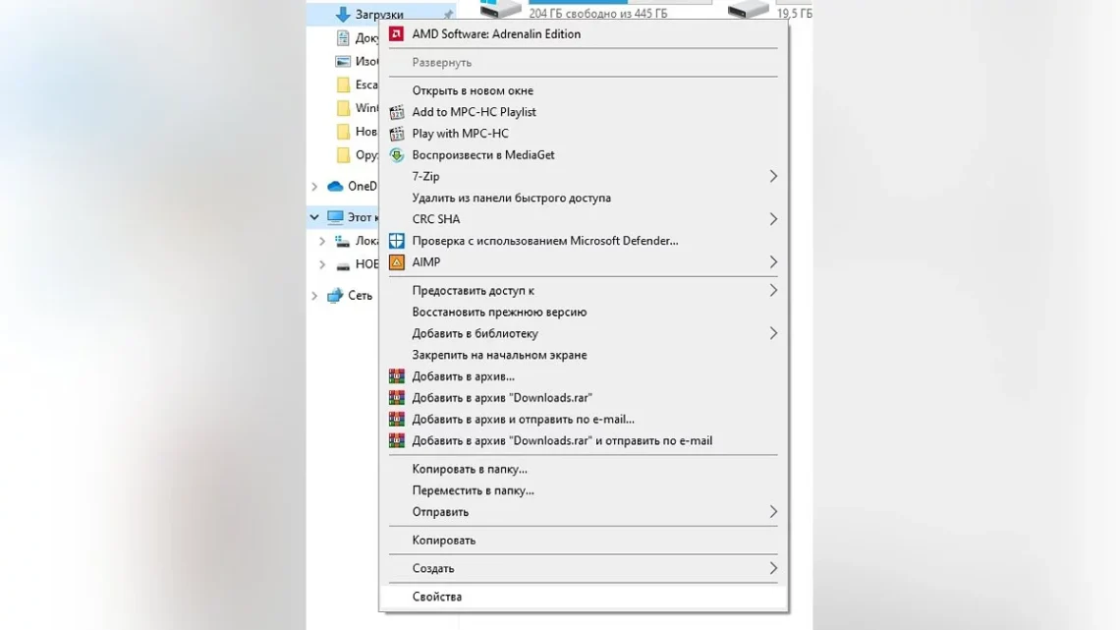This screenshot has width=1120, height=630.
Task: Select 'Открыть в новом окне' menu entry
Action: pos(472,90)
